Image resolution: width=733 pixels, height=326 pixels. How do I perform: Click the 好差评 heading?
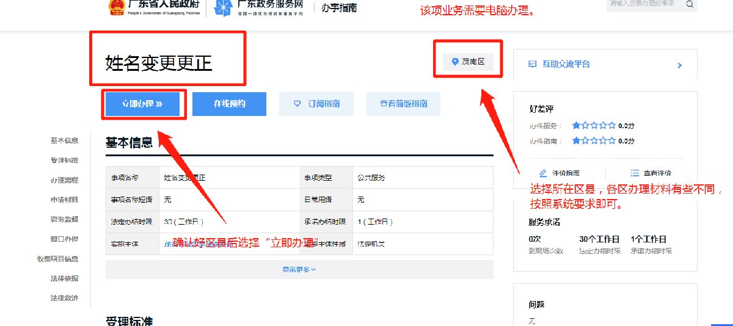click(541, 109)
